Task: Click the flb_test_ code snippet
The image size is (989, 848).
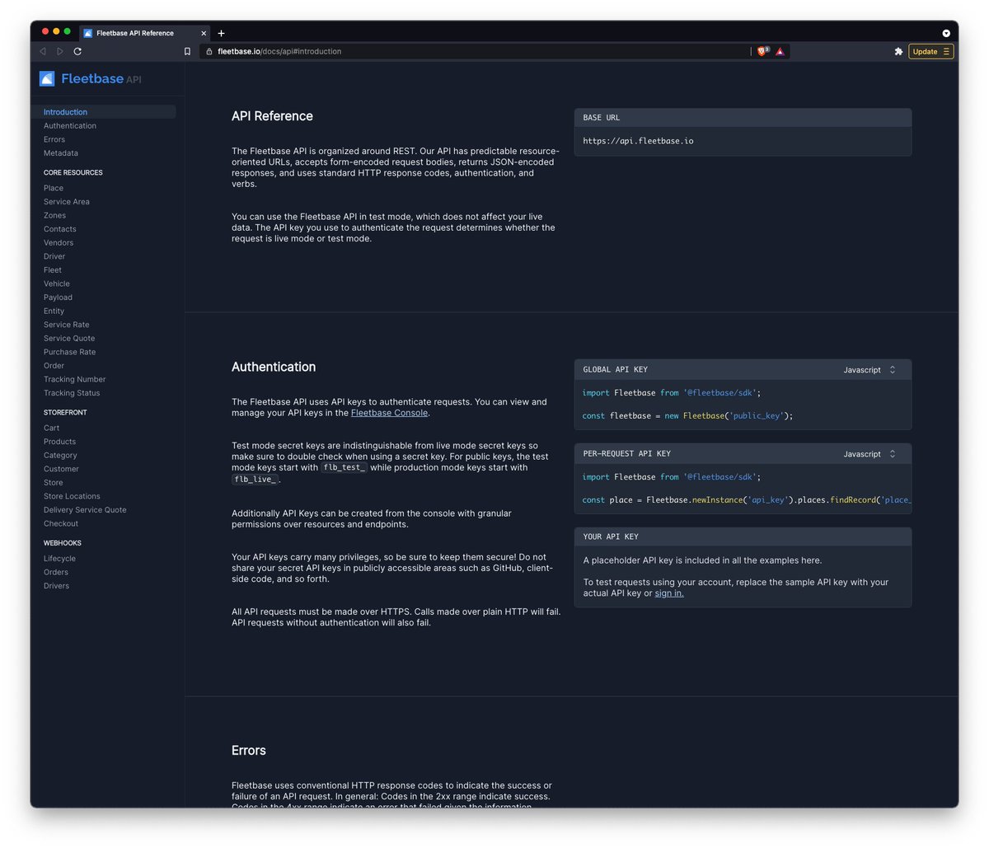Action: coord(344,467)
